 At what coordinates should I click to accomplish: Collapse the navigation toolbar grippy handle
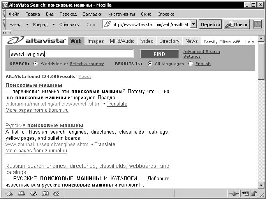[4, 25]
